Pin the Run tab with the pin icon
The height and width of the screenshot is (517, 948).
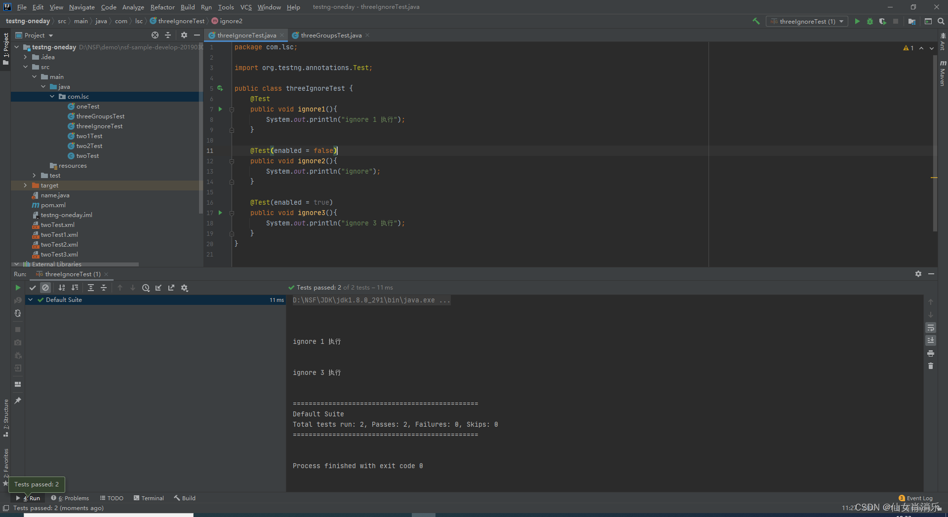(18, 400)
